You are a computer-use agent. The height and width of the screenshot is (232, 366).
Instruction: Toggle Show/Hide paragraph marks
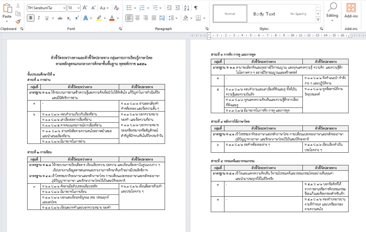pos(196,8)
